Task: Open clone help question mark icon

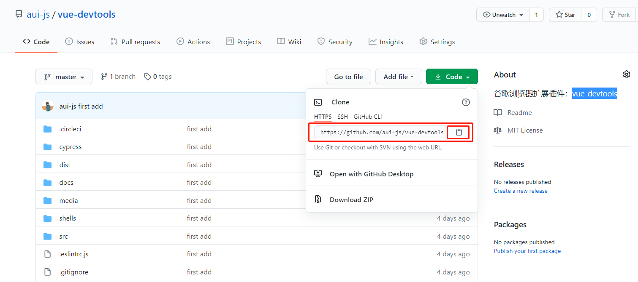Action: point(466,102)
